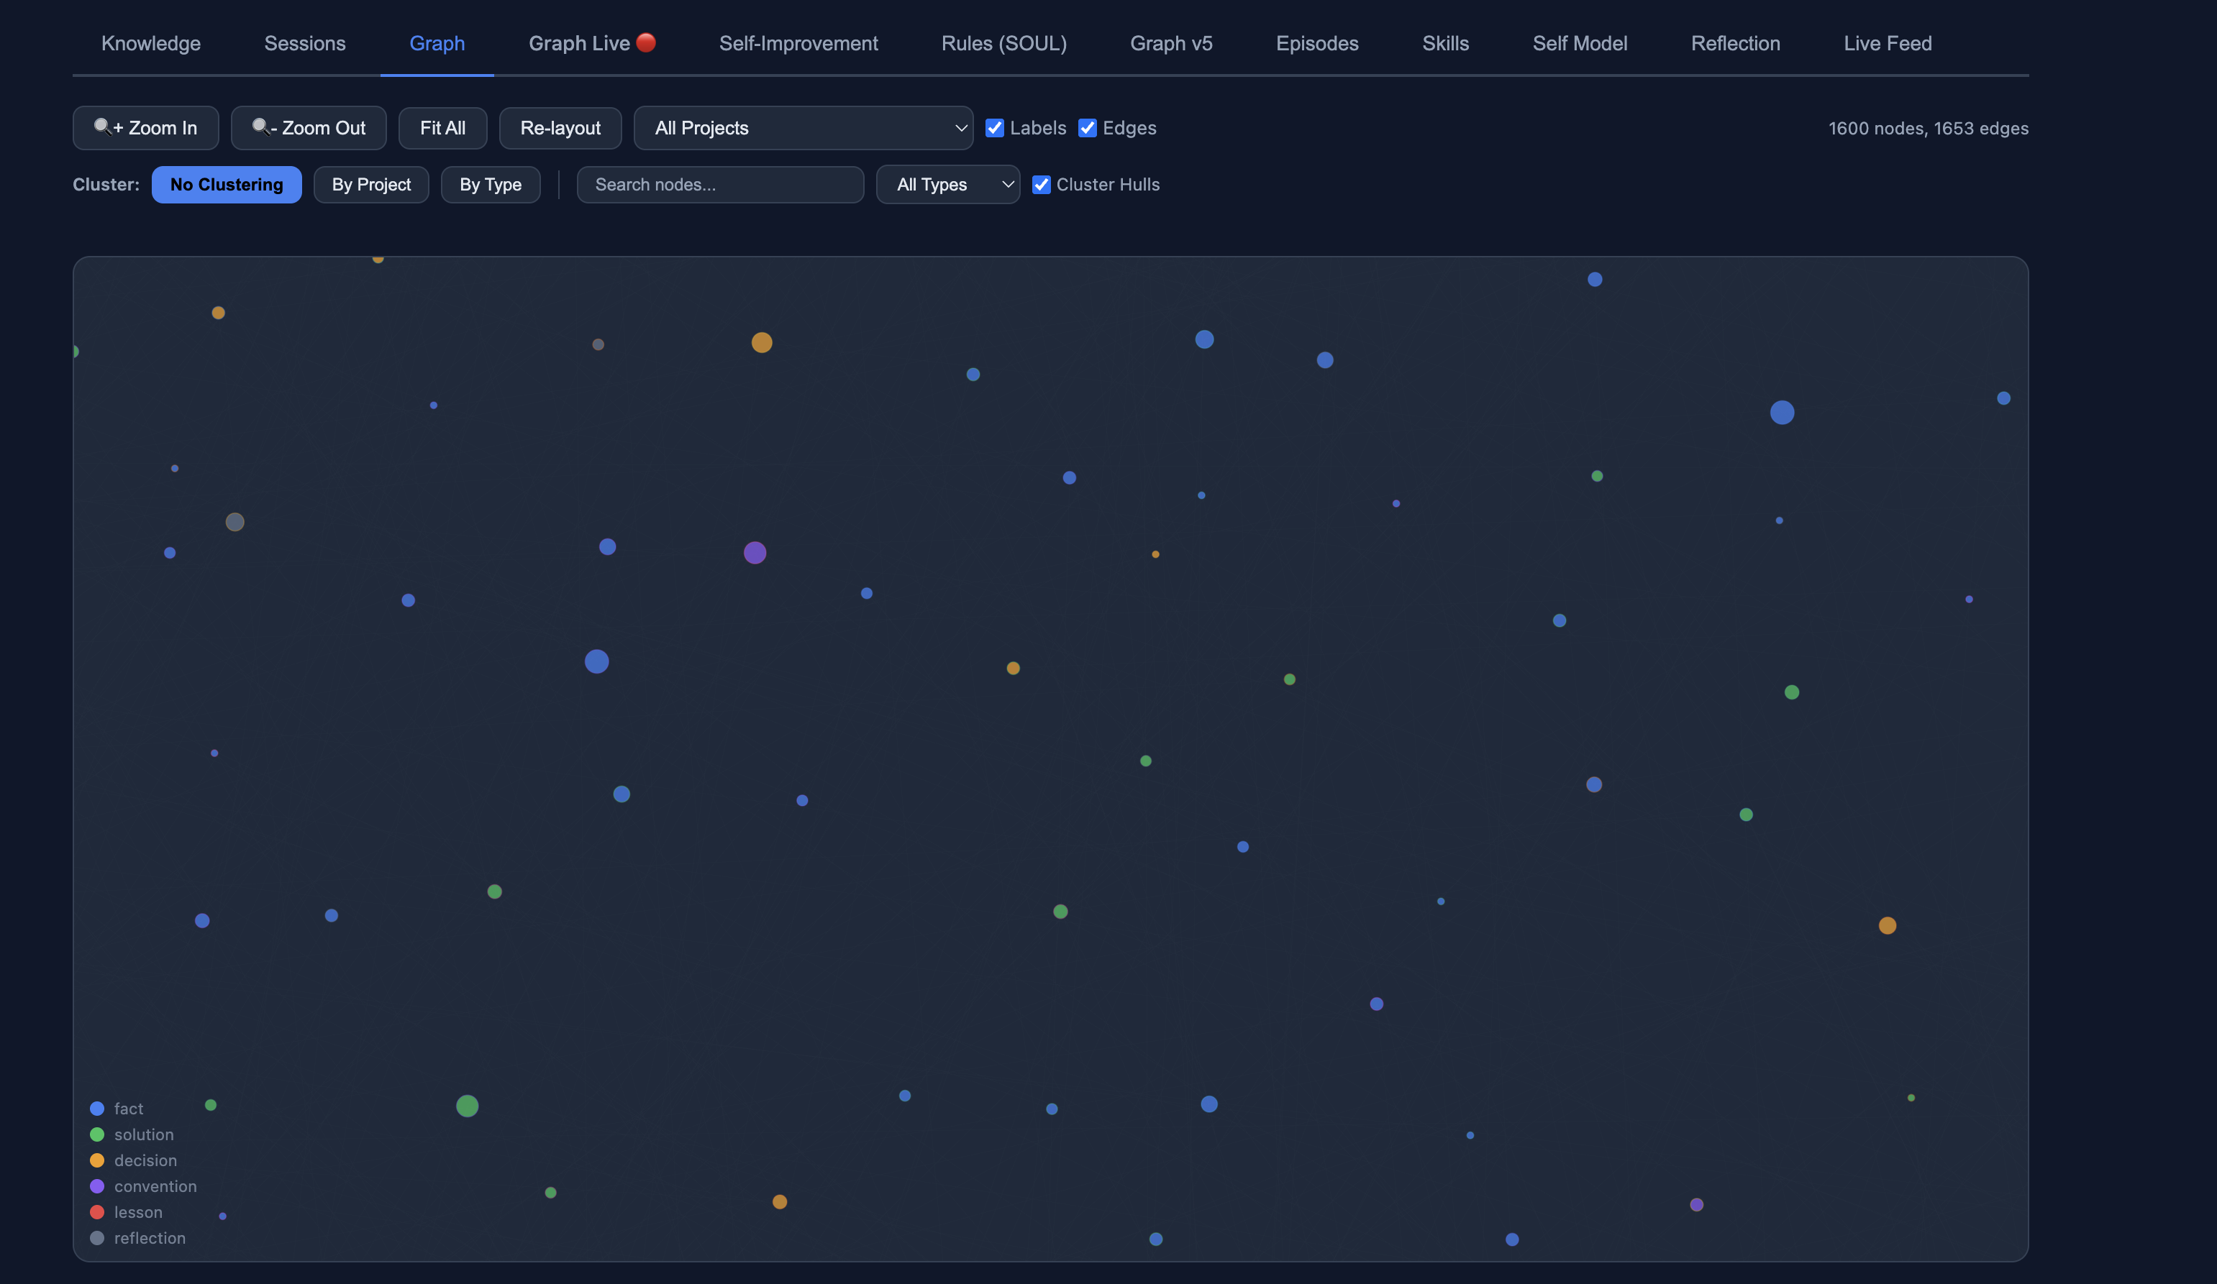Cluster nodes By Project
2217x1284 pixels.
click(x=371, y=185)
